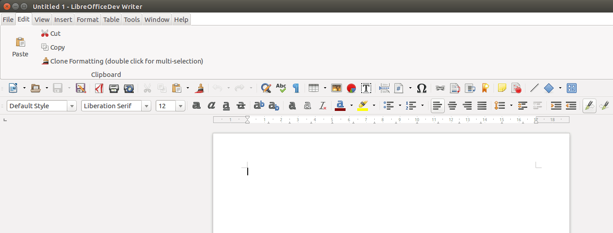613x233 pixels.
Task: Expand the Open recent documents arrow
Action: (x=47, y=88)
